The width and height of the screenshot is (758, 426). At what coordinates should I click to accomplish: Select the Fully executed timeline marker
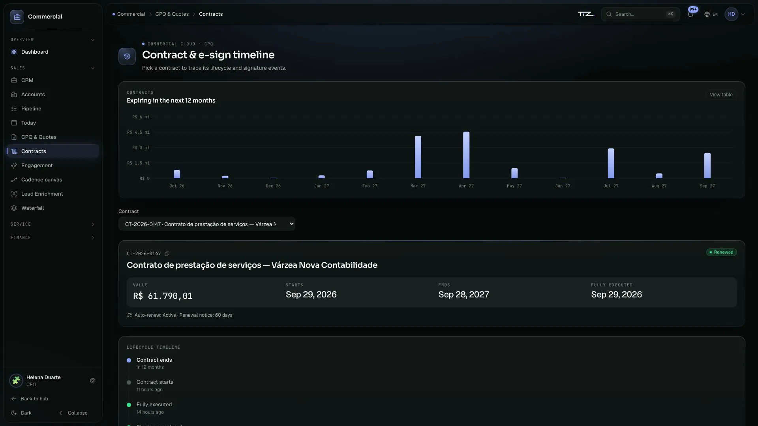point(129,405)
